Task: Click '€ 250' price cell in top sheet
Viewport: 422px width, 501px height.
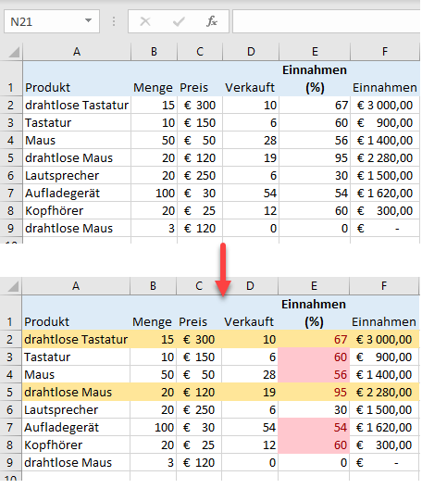Action: 200,175
